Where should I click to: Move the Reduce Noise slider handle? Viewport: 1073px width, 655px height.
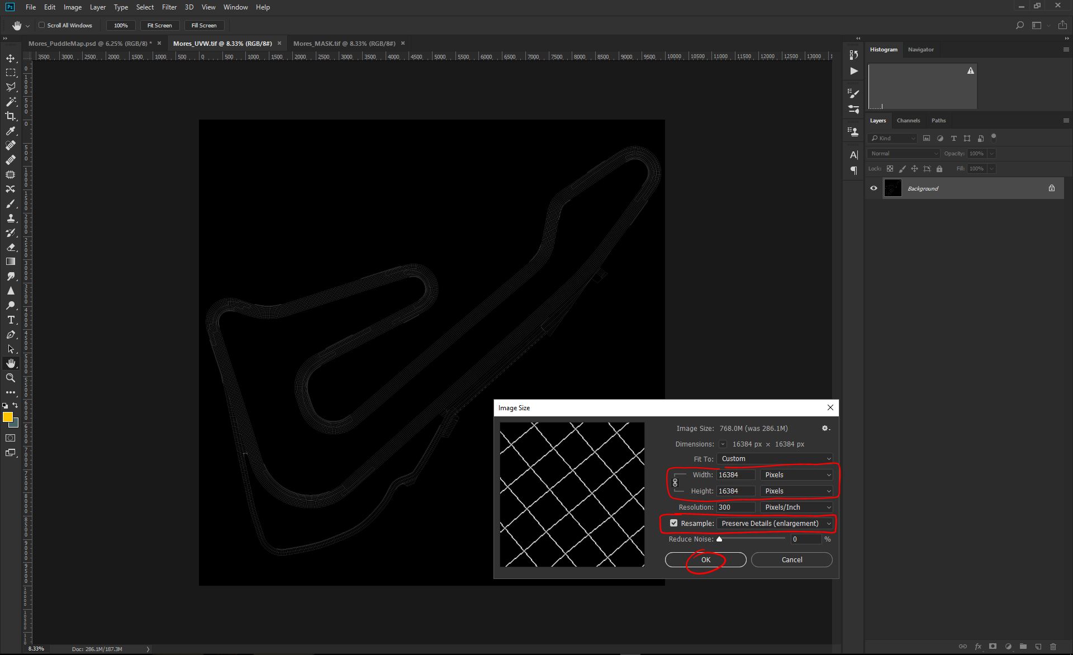tap(719, 539)
